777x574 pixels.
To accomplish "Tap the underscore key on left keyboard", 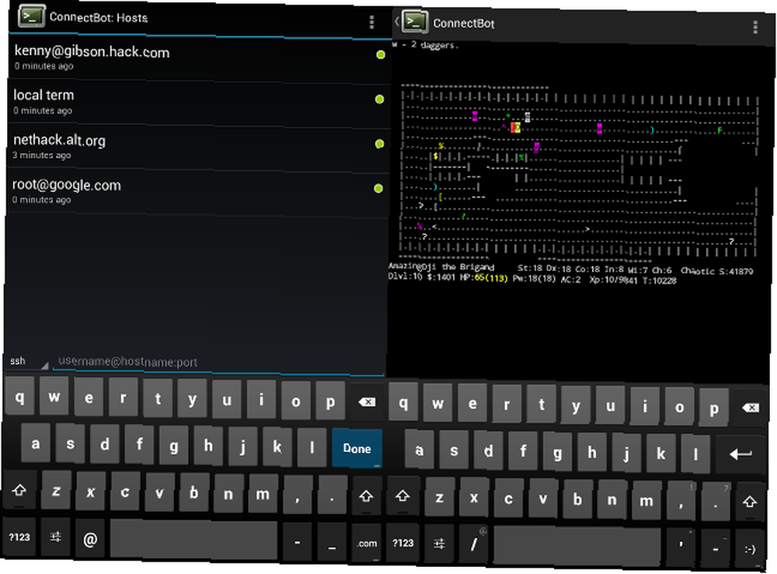I will tap(332, 543).
